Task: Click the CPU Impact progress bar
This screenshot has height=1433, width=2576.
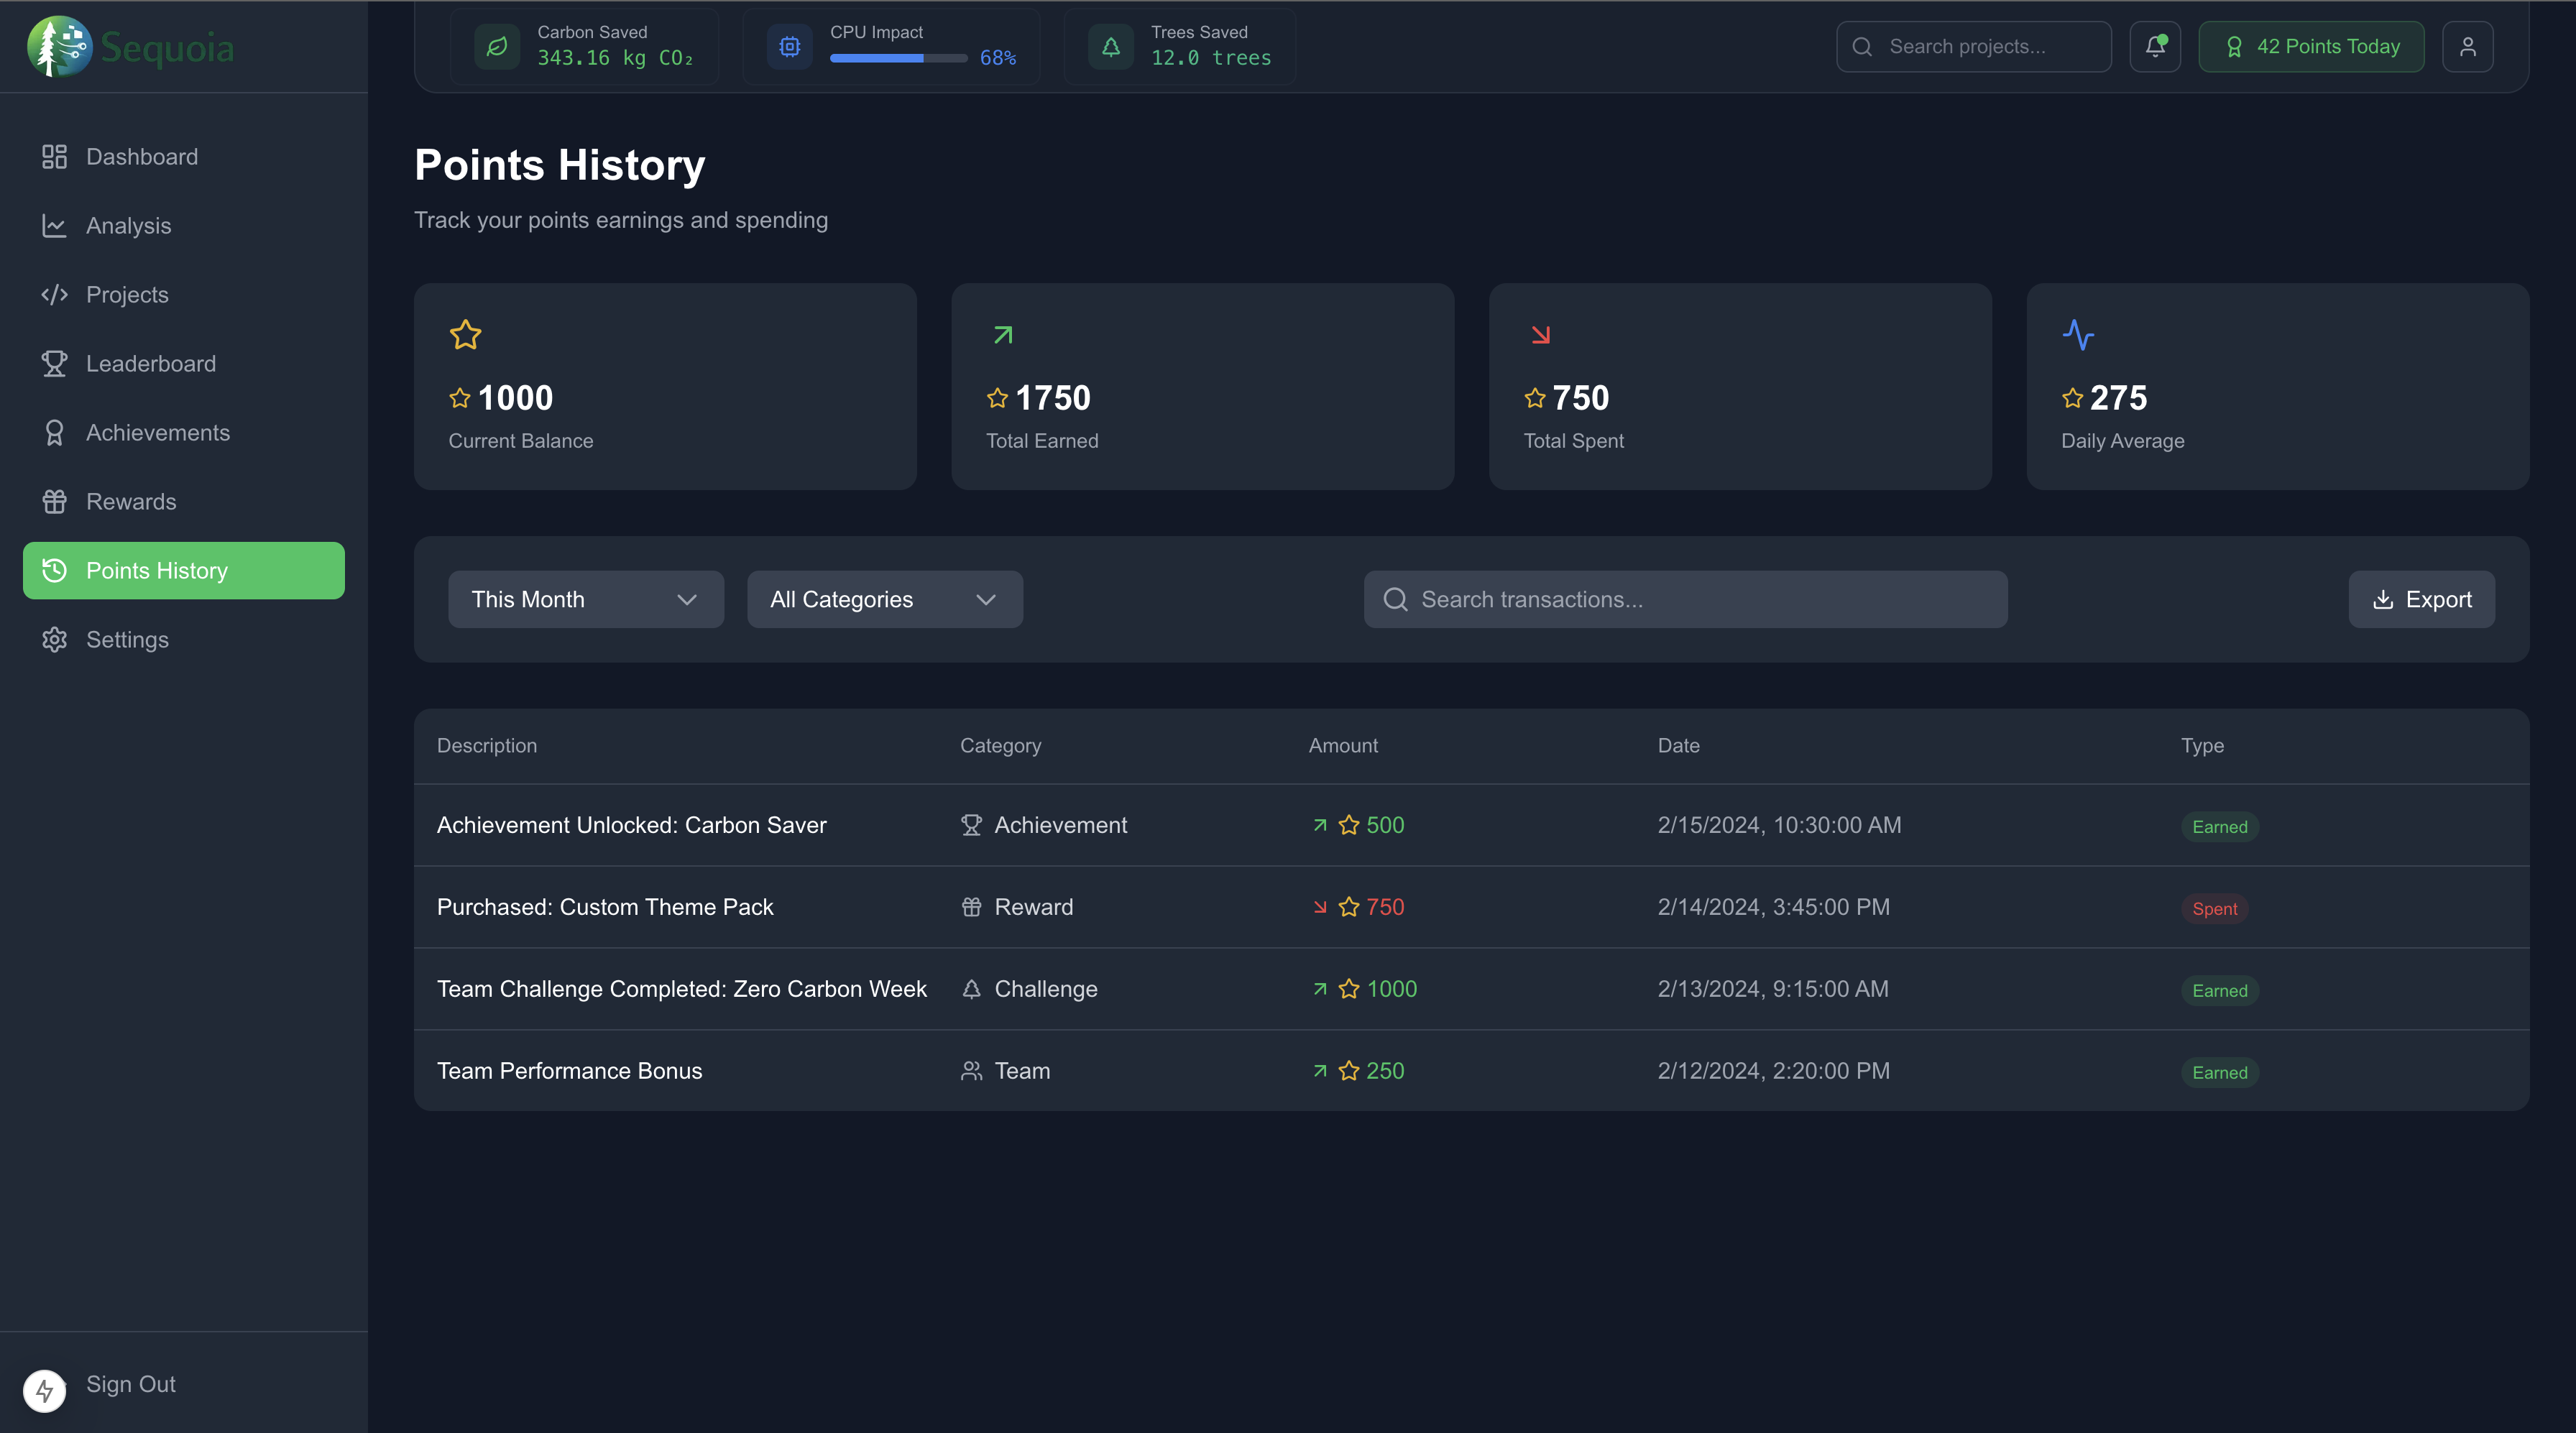Action: (x=898, y=58)
